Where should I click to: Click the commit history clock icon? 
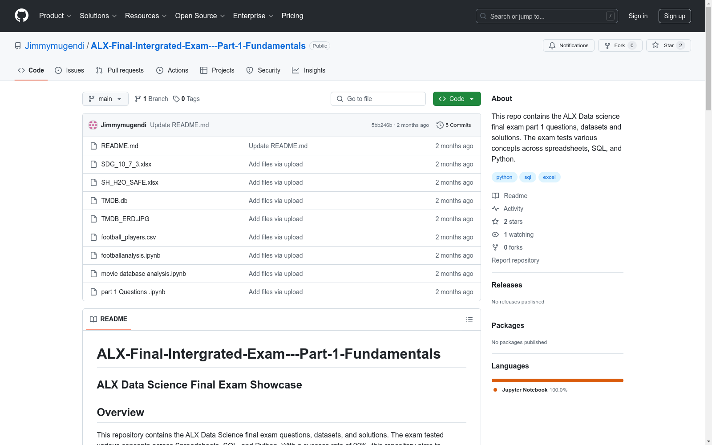[x=440, y=125]
